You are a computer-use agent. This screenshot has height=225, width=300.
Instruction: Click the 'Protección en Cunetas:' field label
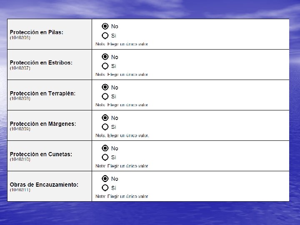tap(41, 154)
